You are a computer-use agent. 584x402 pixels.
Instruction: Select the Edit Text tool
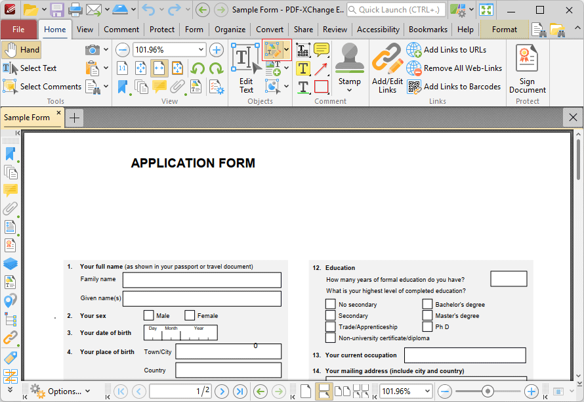pyautogui.click(x=246, y=68)
